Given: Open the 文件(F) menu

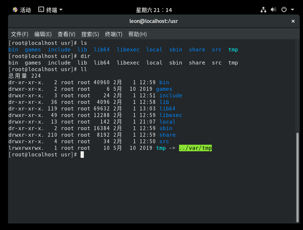Looking at the screenshot, I should pos(20,34).
